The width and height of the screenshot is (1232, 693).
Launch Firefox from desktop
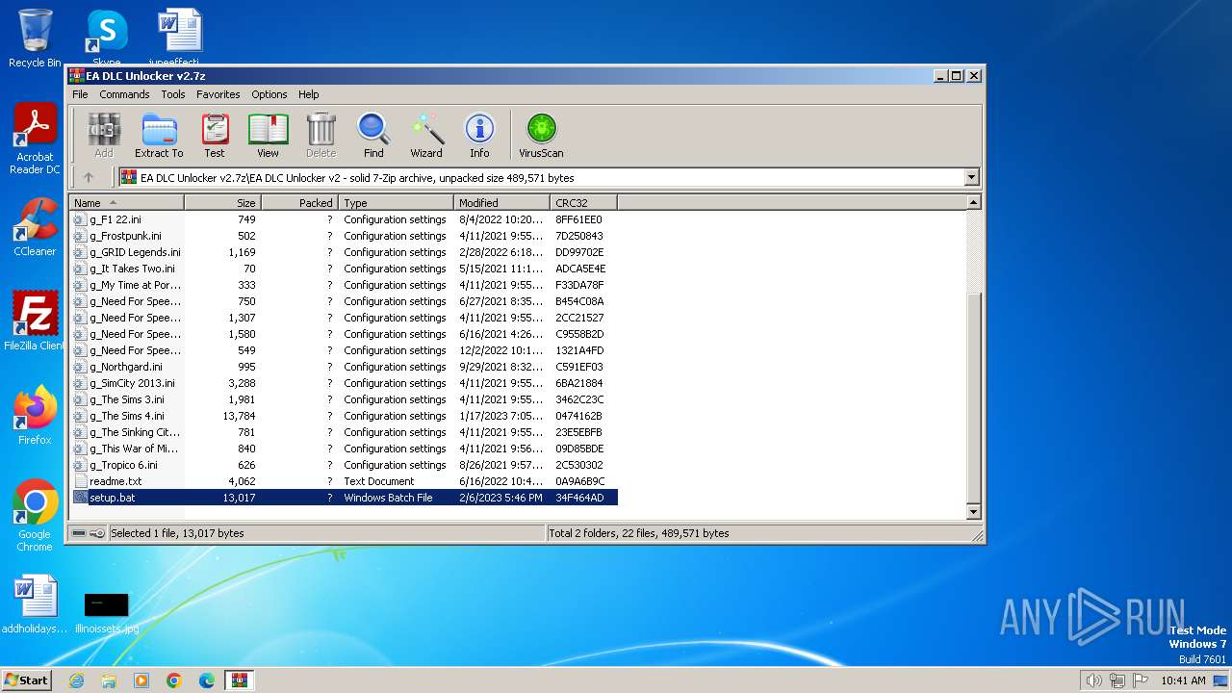35,416
